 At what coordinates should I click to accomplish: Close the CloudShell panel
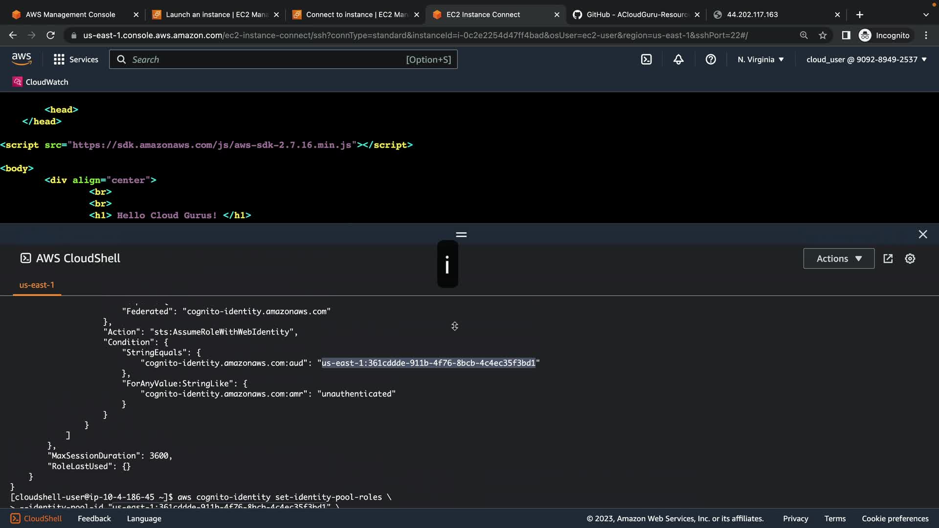click(x=922, y=235)
